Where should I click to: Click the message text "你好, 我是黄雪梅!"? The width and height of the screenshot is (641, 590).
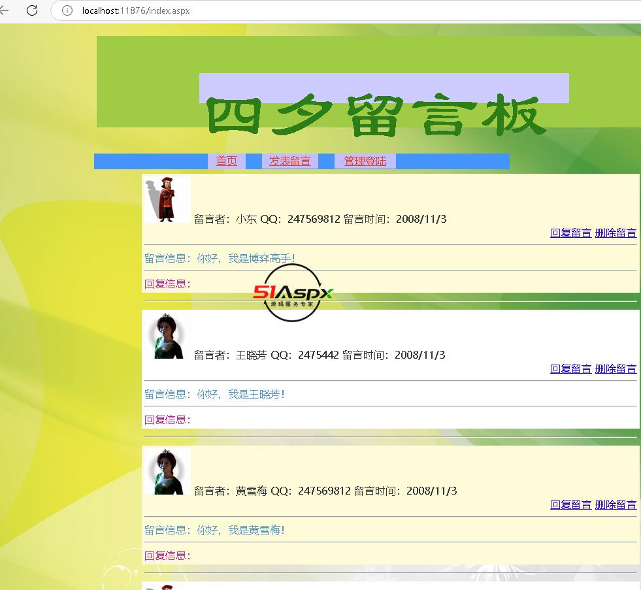241,530
